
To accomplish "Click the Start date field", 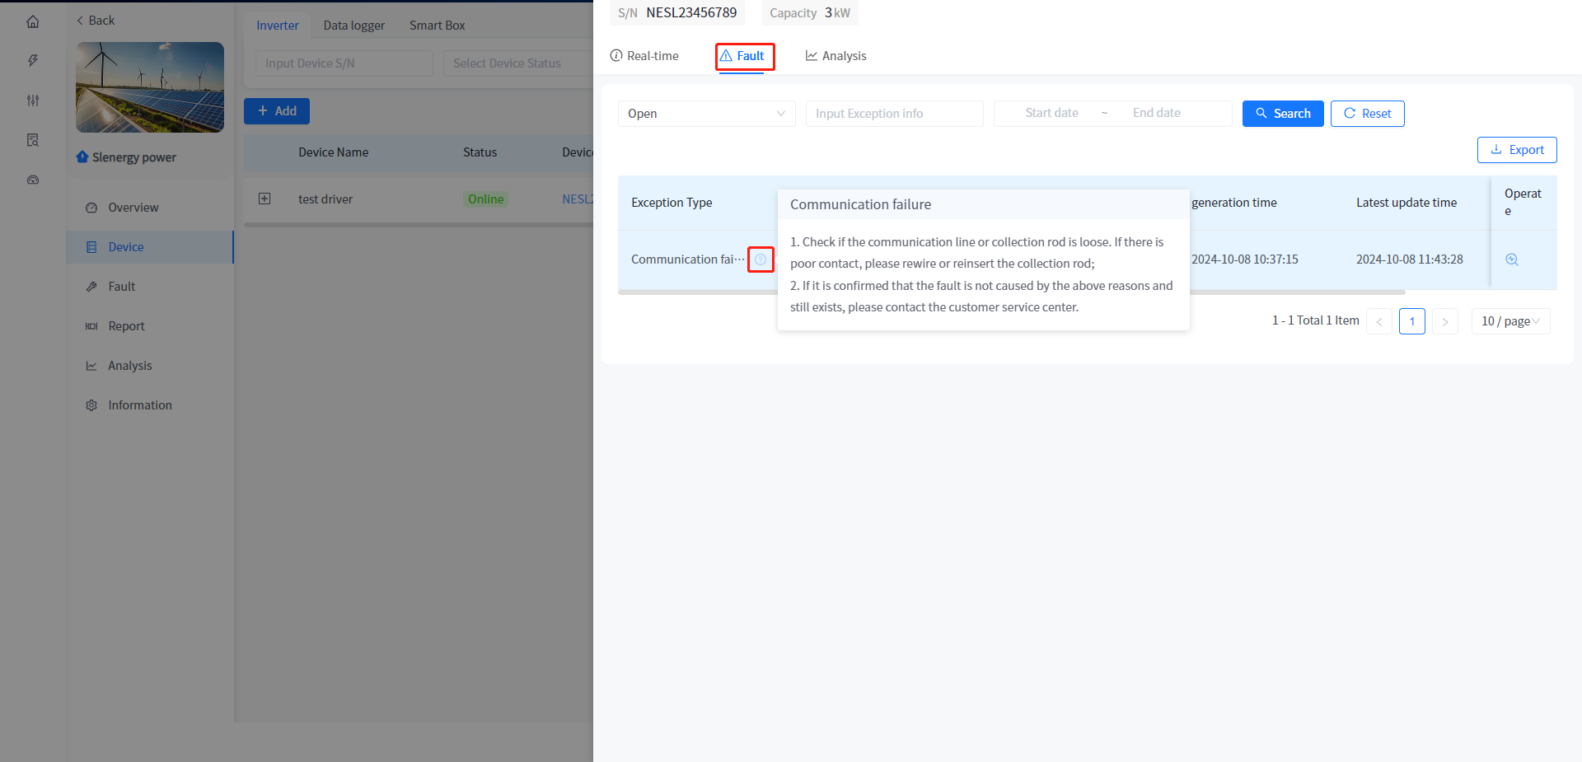I will click(x=1051, y=113).
